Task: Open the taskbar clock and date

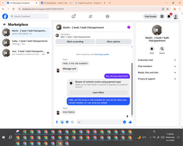Action: coord(170,137)
